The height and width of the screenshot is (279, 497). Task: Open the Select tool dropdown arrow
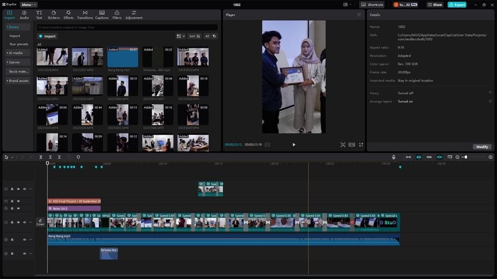pyautogui.click(x=12, y=157)
